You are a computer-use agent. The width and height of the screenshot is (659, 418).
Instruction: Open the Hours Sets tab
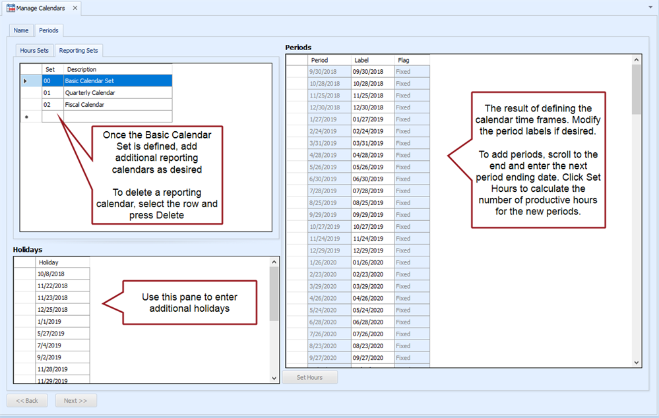pyautogui.click(x=34, y=50)
